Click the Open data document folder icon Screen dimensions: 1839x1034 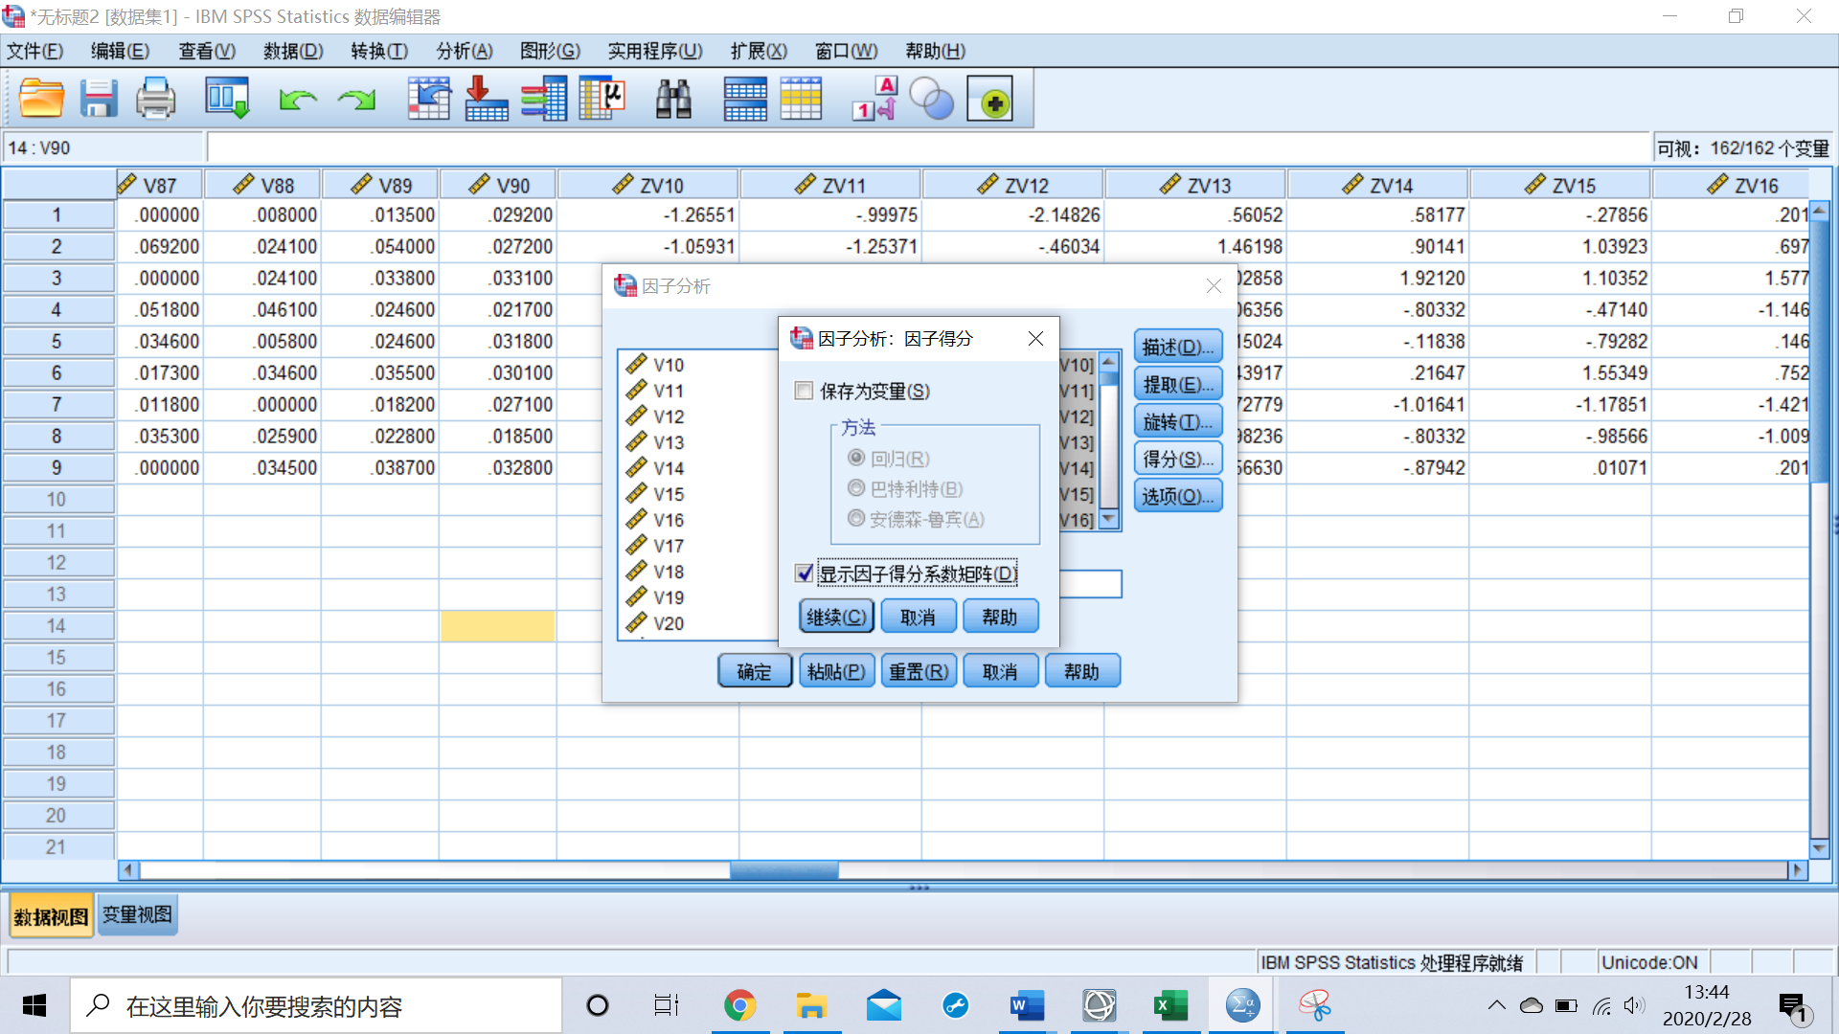(x=41, y=99)
